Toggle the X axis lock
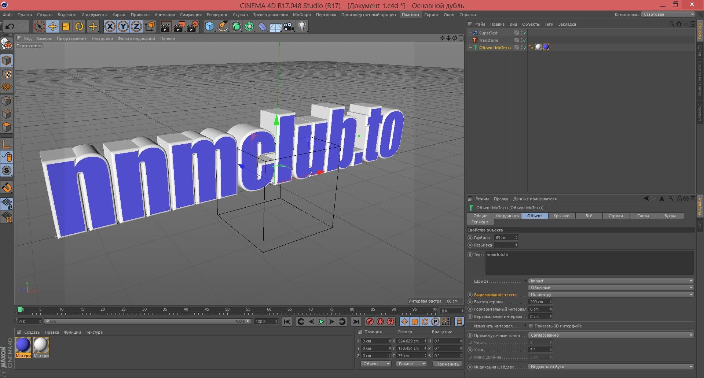The image size is (704, 378). (110, 26)
